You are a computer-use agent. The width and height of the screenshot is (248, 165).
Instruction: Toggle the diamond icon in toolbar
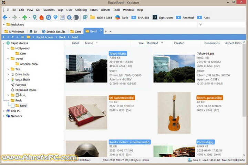click(55, 17)
